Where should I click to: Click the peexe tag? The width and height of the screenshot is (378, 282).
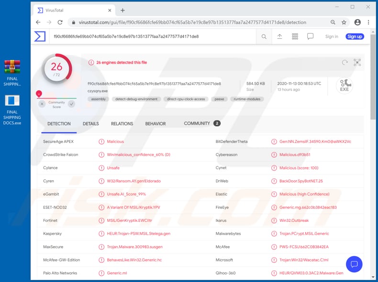coord(219,99)
